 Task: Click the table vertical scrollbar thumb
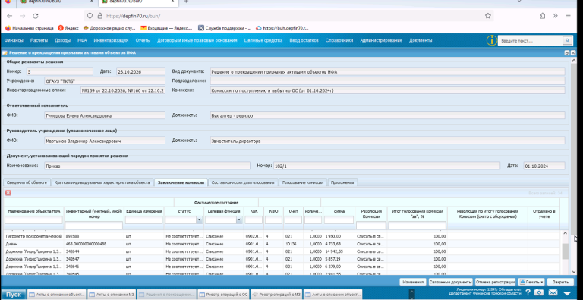[565, 251]
